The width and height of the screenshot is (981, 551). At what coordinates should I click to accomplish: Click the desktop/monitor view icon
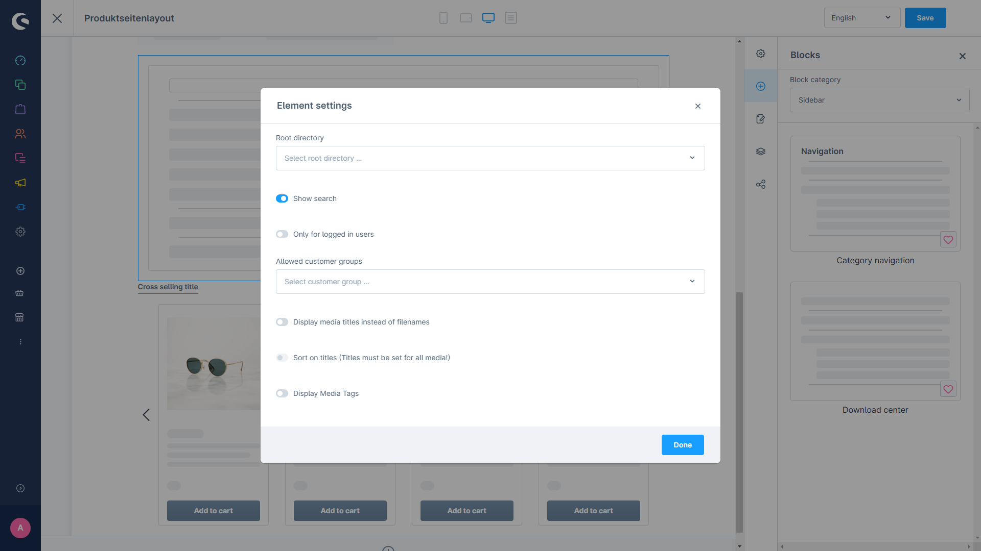pos(489,18)
